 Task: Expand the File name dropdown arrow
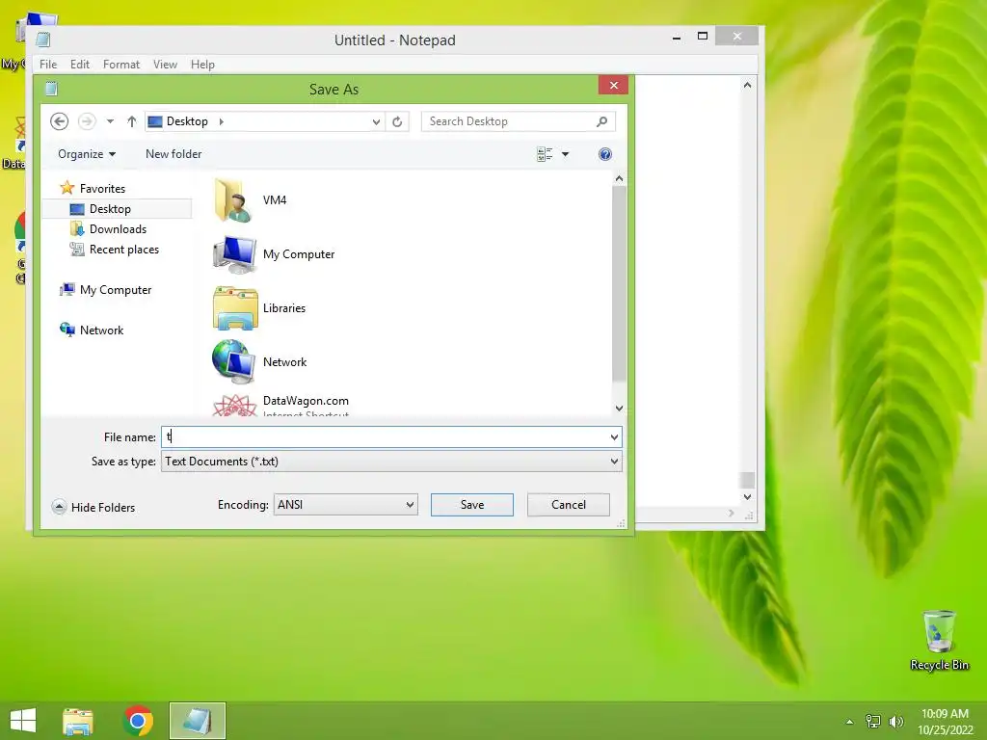click(x=614, y=436)
